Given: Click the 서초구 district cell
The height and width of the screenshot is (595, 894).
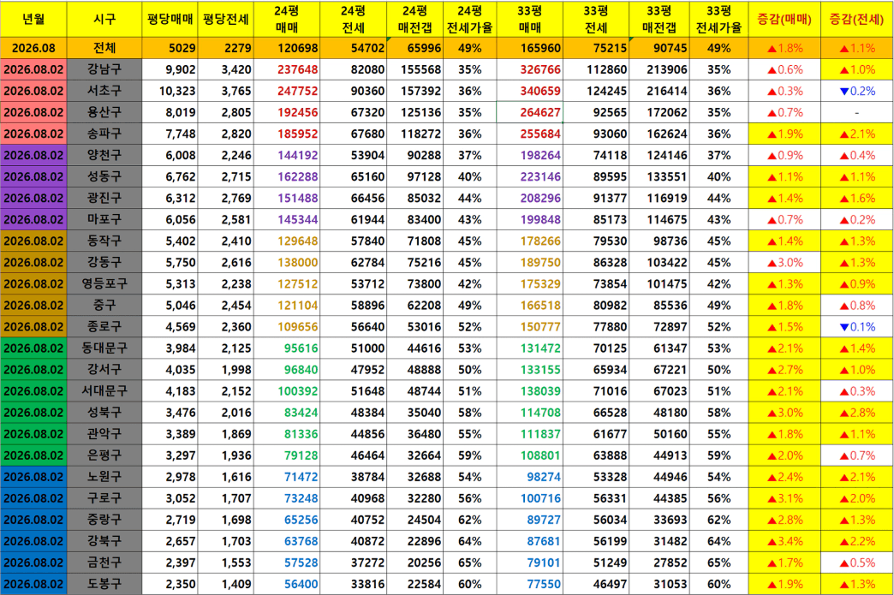Looking at the screenshot, I should click(104, 92).
